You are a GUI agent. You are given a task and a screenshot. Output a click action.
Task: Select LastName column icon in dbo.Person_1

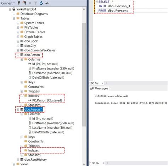pos(30,128)
